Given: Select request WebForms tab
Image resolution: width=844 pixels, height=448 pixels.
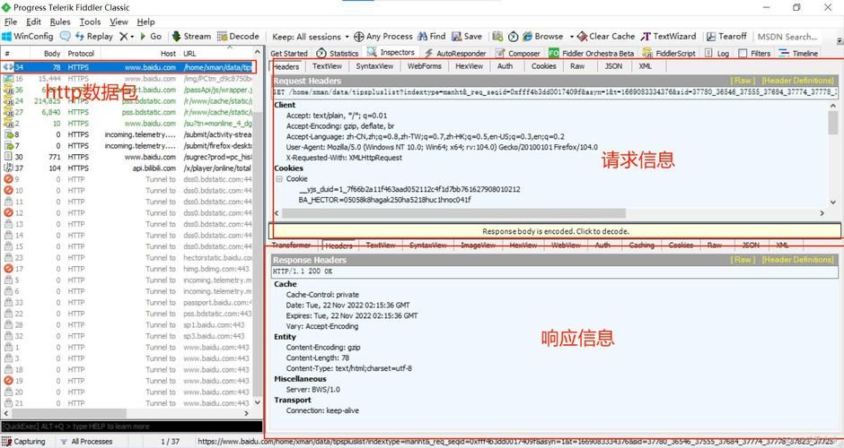Looking at the screenshot, I should point(424,66).
